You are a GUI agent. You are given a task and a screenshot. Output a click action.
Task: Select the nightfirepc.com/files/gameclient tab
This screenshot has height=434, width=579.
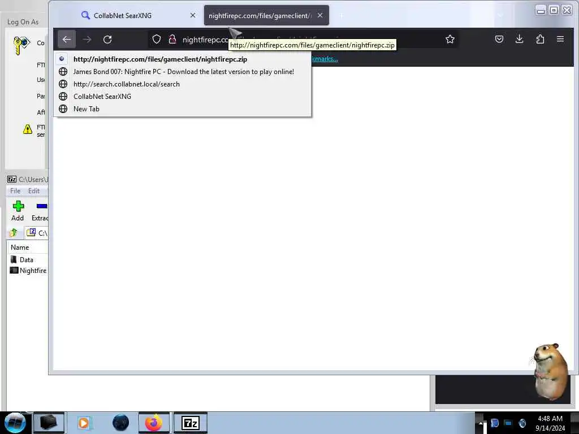point(266,15)
